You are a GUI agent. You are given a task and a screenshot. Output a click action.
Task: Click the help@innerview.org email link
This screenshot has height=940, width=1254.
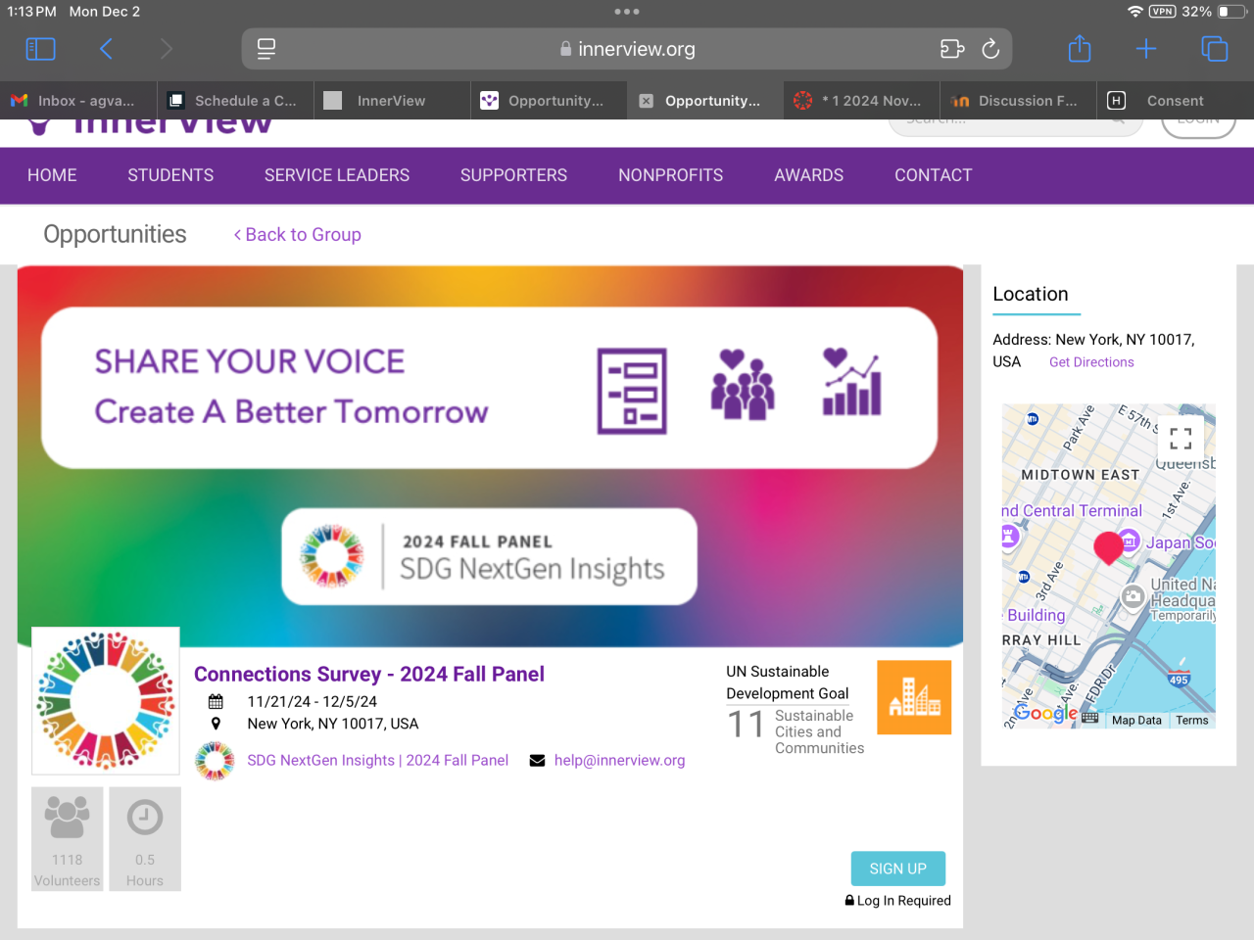point(619,760)
